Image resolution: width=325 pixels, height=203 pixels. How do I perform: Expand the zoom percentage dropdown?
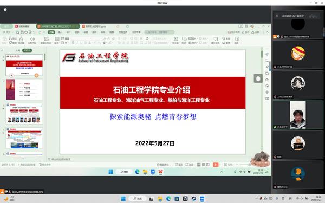click(231, 165)
